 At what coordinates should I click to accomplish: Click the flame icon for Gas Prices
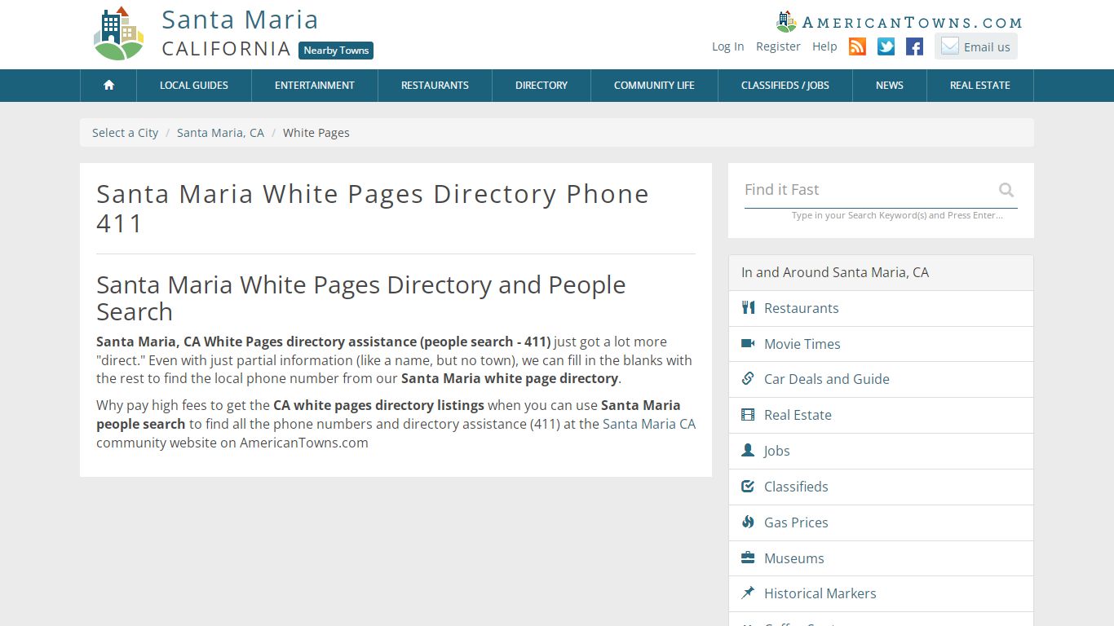pos(748,522)
